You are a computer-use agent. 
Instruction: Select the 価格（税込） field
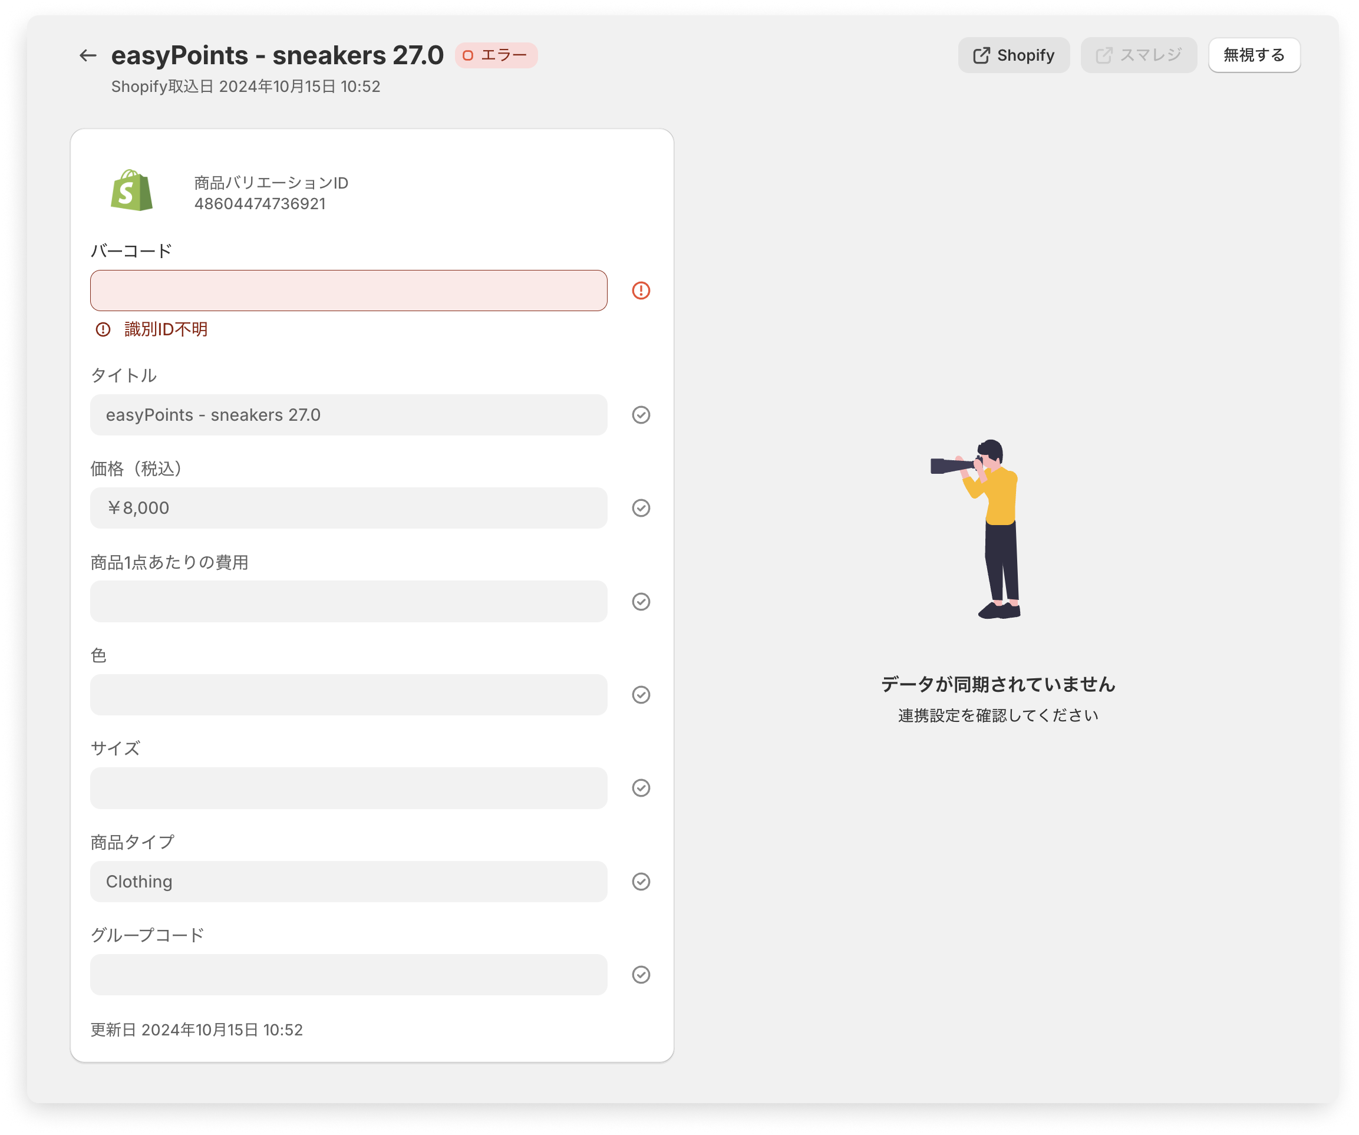click(348, 508)
